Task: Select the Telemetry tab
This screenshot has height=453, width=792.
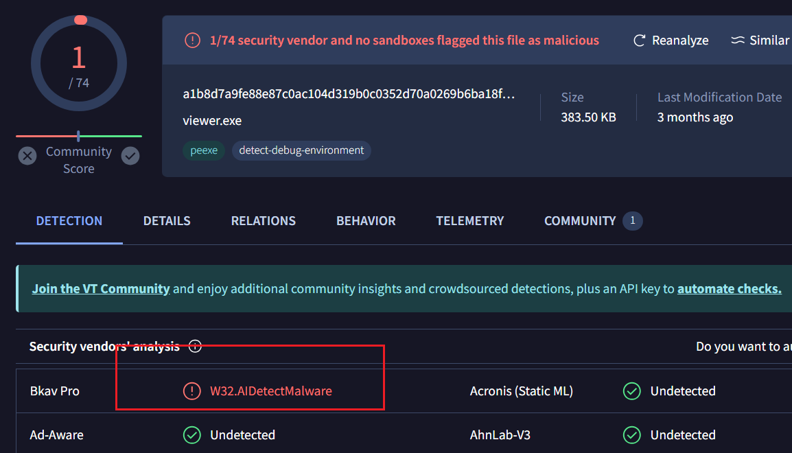Action: 470,221
